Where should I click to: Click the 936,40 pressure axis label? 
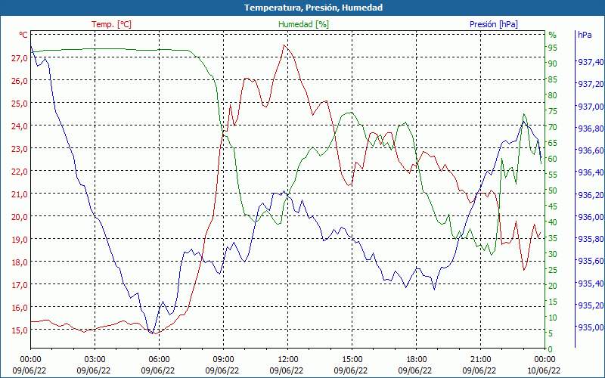[x=590, y=172]
